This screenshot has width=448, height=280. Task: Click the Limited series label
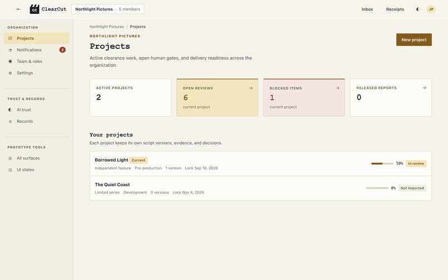107,192
